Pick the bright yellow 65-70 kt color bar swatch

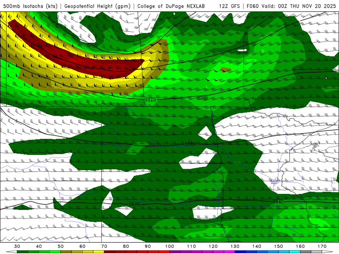[x=99, y=252]
